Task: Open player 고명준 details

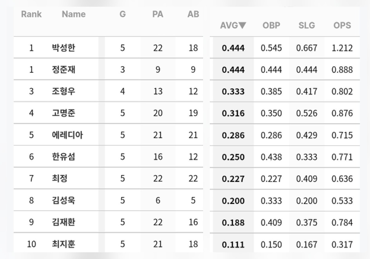Action: [64, 113]
